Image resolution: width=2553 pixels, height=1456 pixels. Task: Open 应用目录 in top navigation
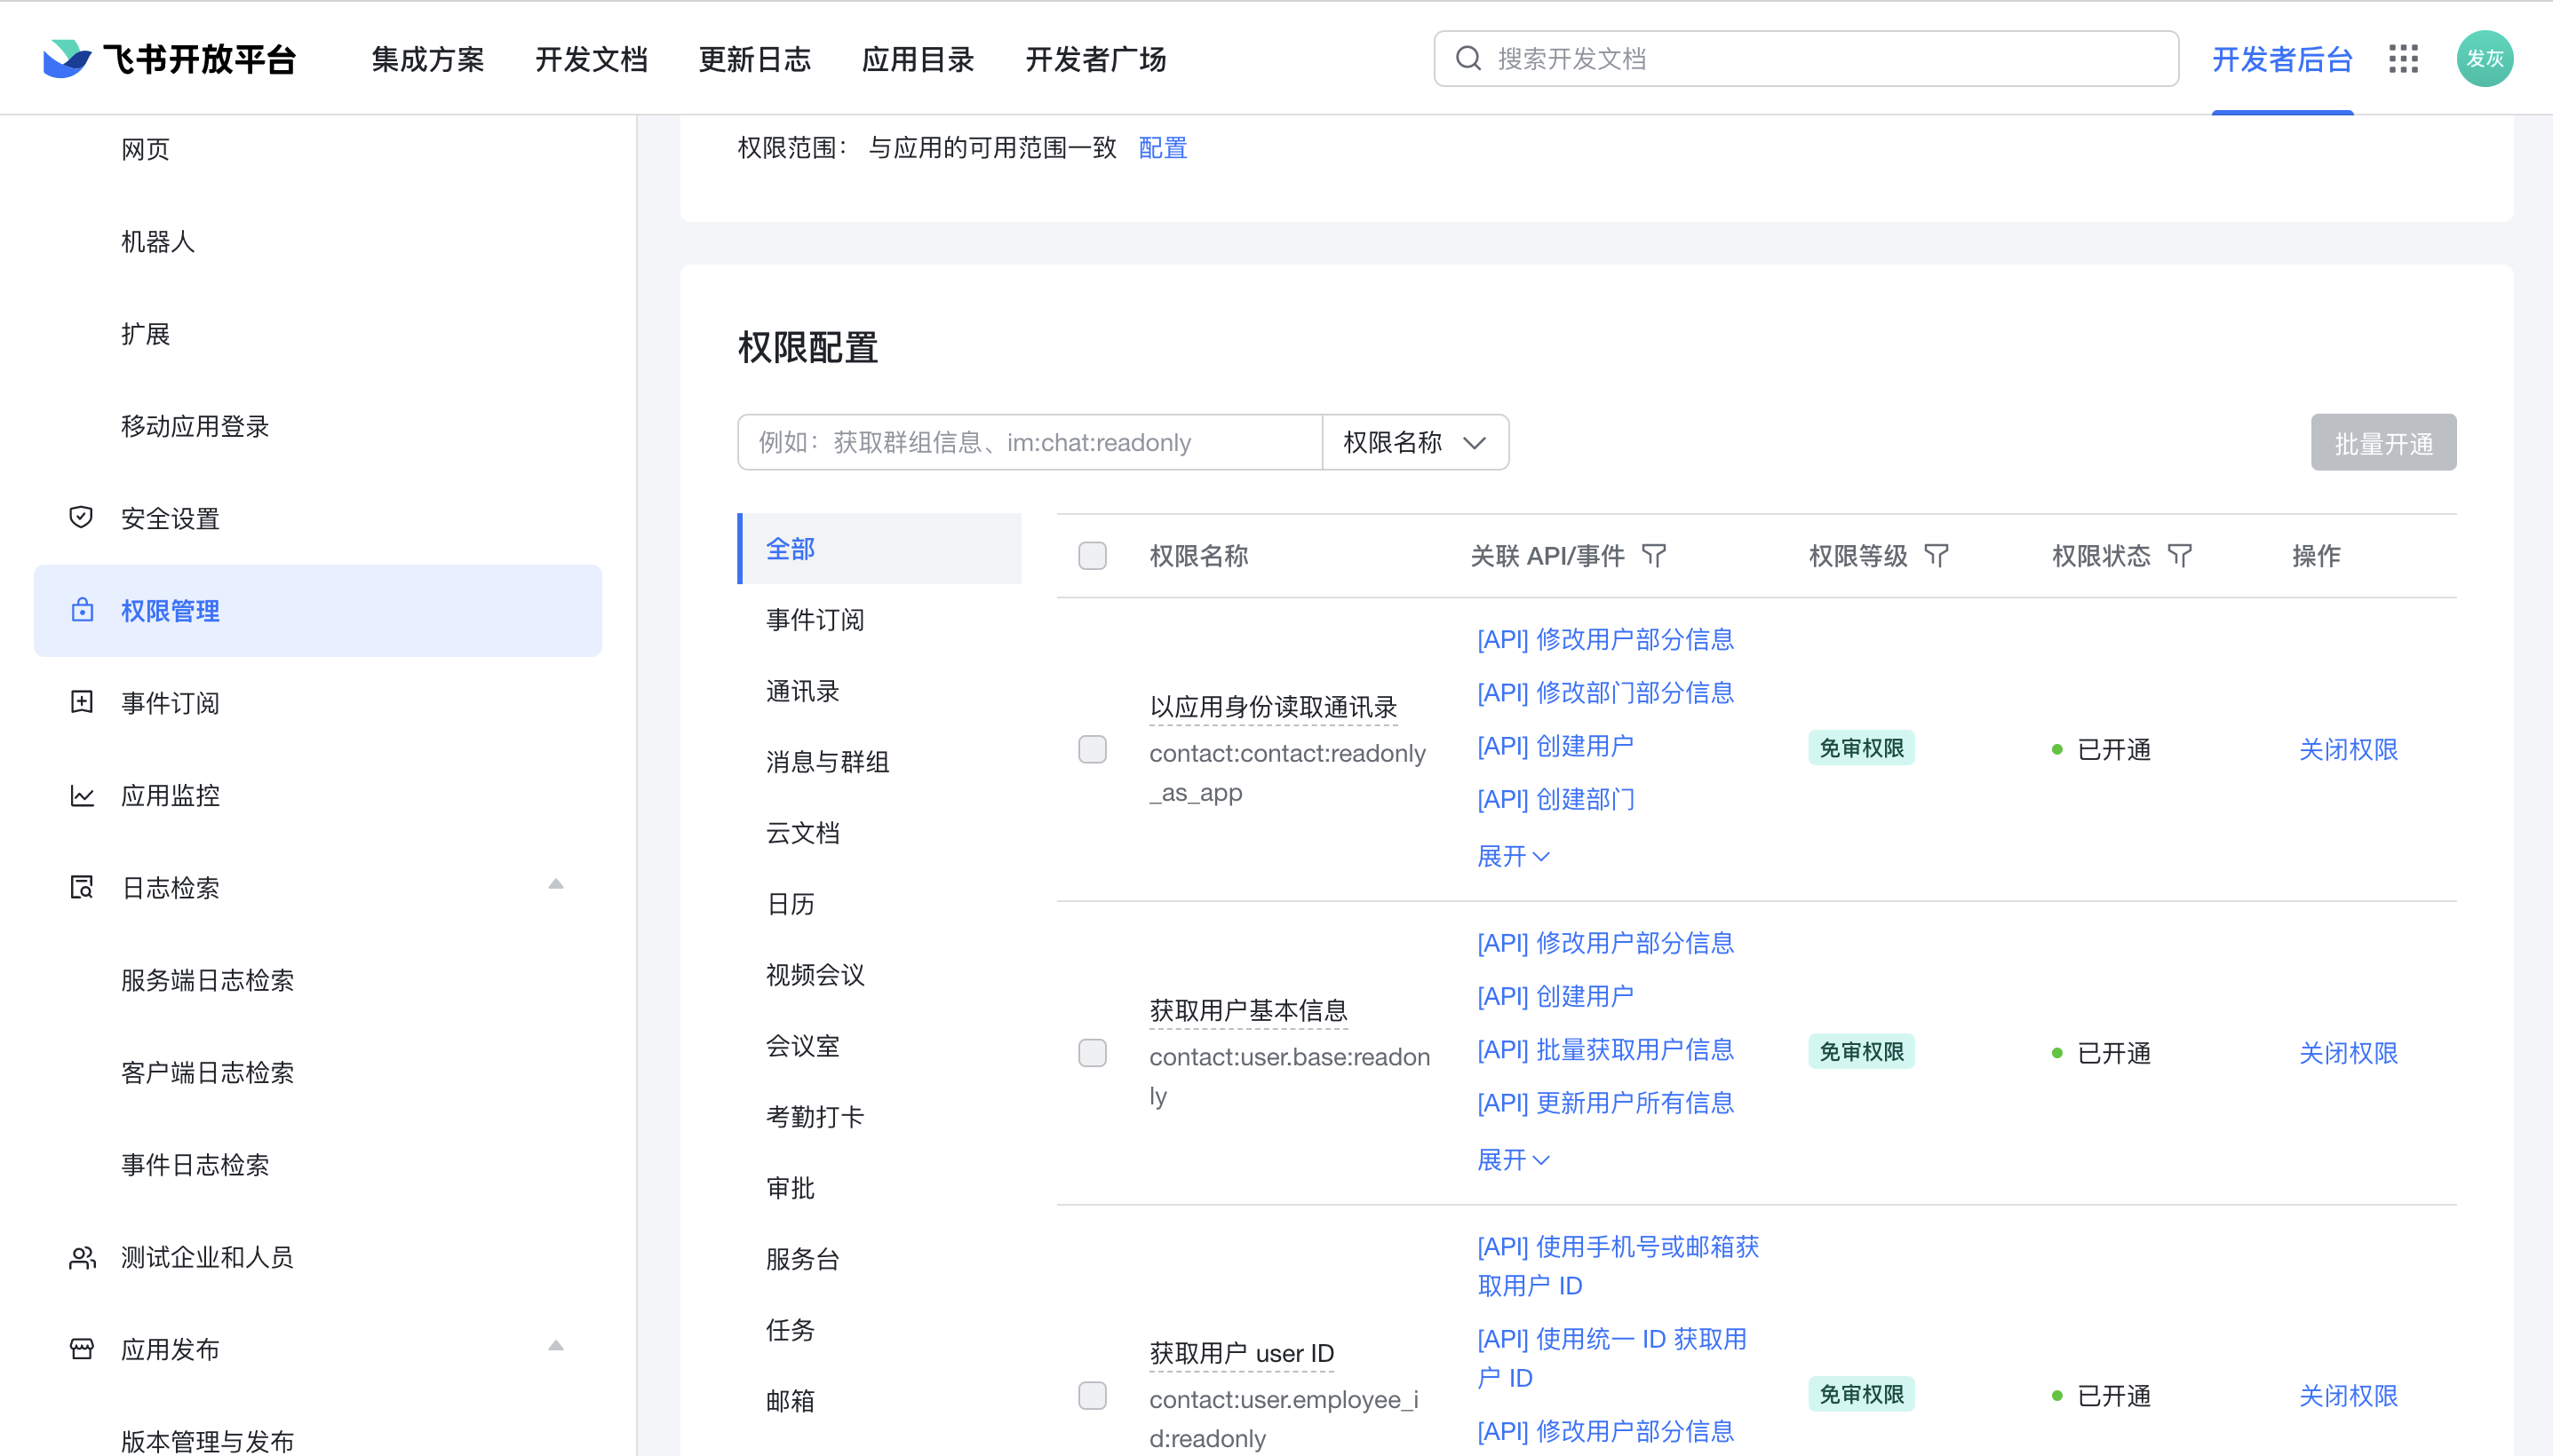918,59
